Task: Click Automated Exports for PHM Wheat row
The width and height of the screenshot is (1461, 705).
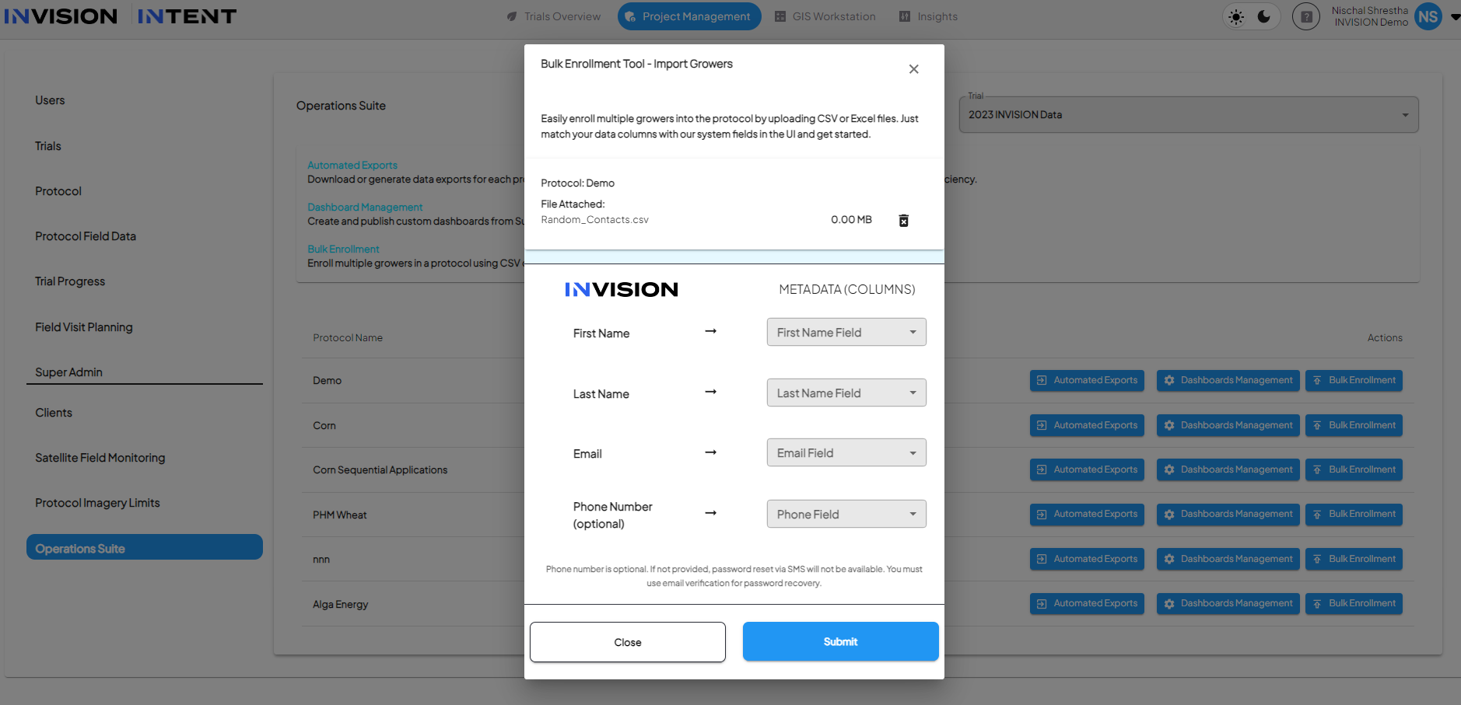Action: pyautogui.click(x=1087, y=514)
